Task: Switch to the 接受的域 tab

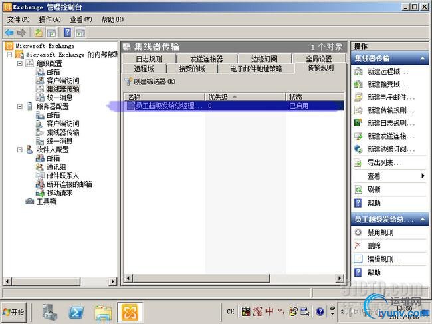Action: click(x=192, y=69)
